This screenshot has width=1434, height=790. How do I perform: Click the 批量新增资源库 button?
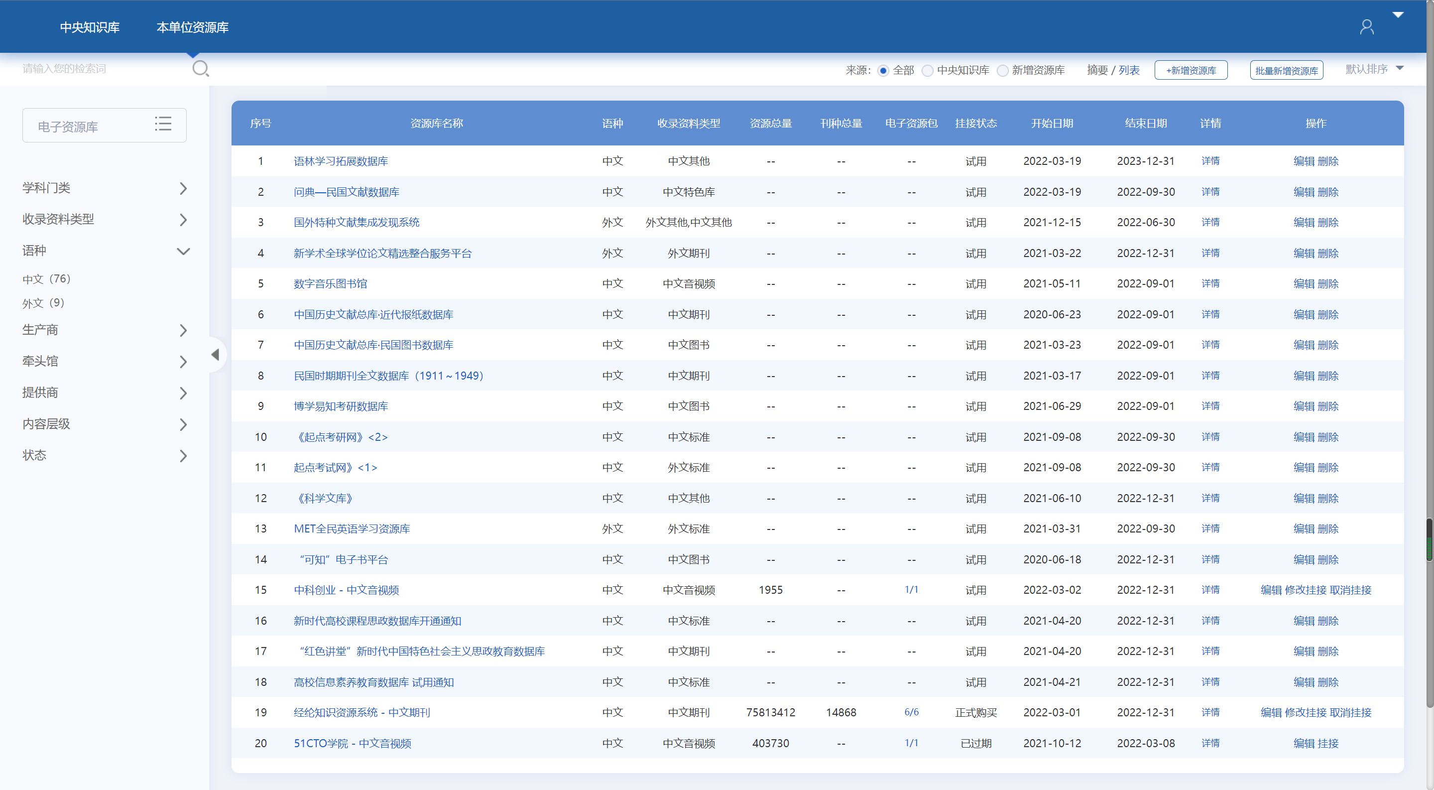[x=1286, y=71]
